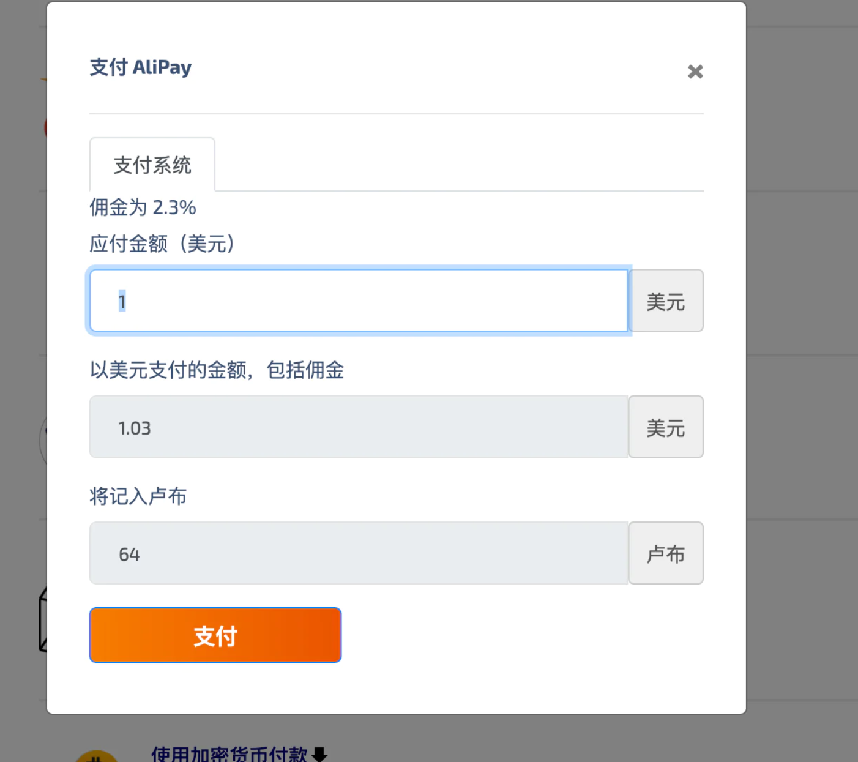Click the 美元 selector beside the 1.03 field

click(x=666, y=427)
